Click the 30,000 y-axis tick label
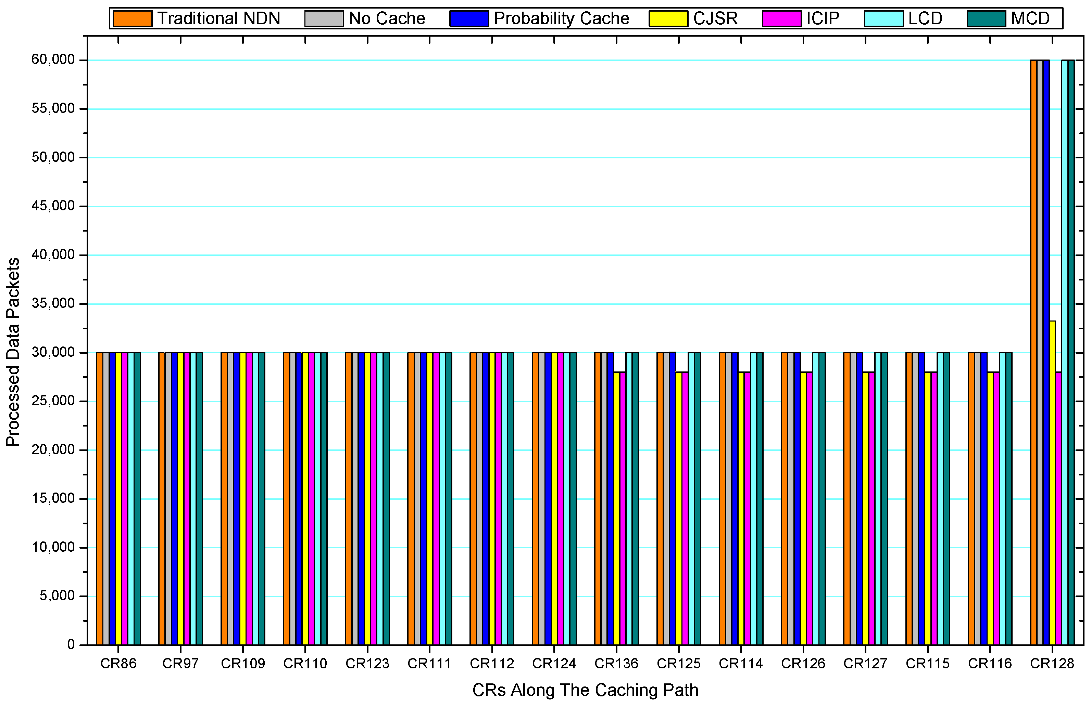The width and height of the screenshot is (1091, 707). pyautogui.click(x=53, y=352)
